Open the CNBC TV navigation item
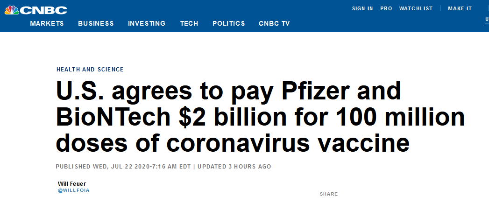Screen dimensions: 489x218 pos(274,23)
